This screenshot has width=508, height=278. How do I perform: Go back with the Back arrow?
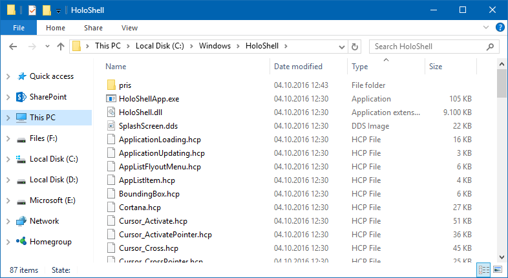[x=13, y=47]
